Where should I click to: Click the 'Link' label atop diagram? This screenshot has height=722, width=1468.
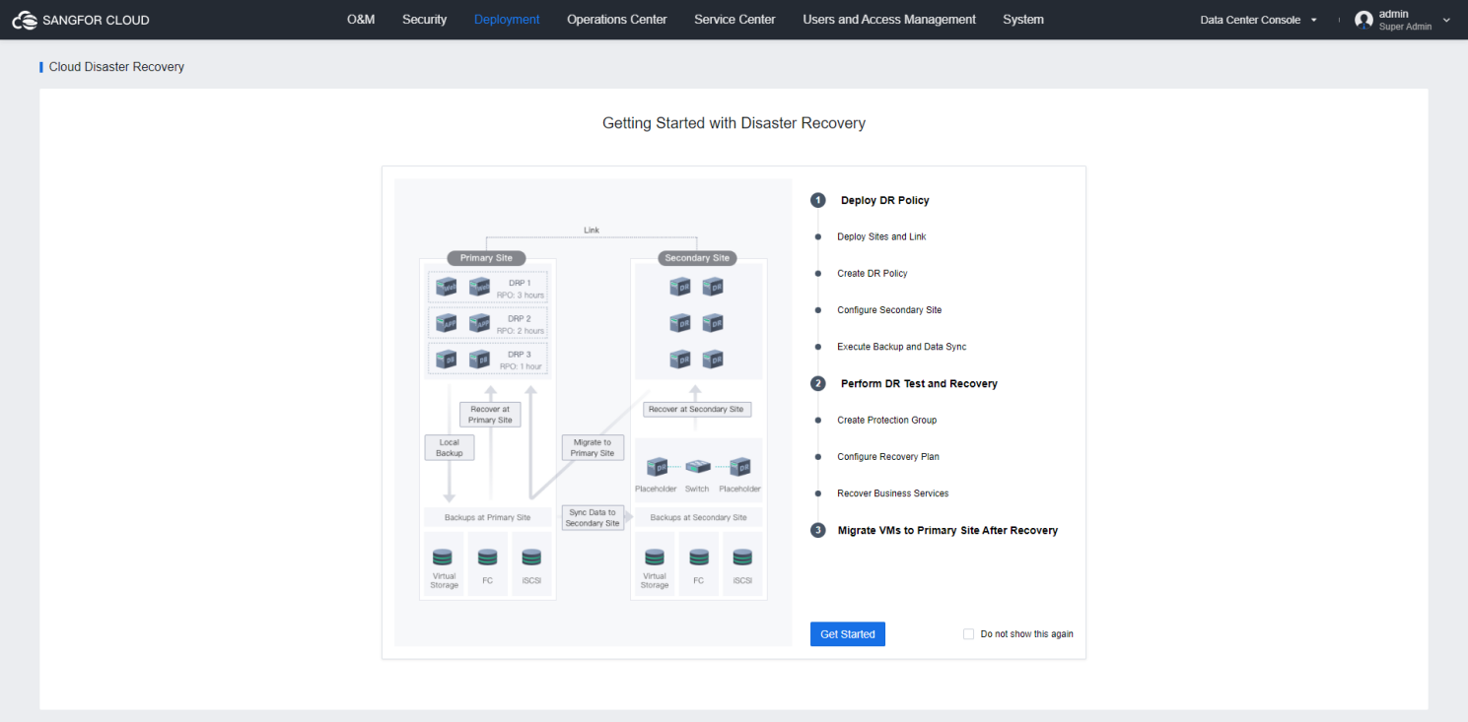tap(592, 230)
